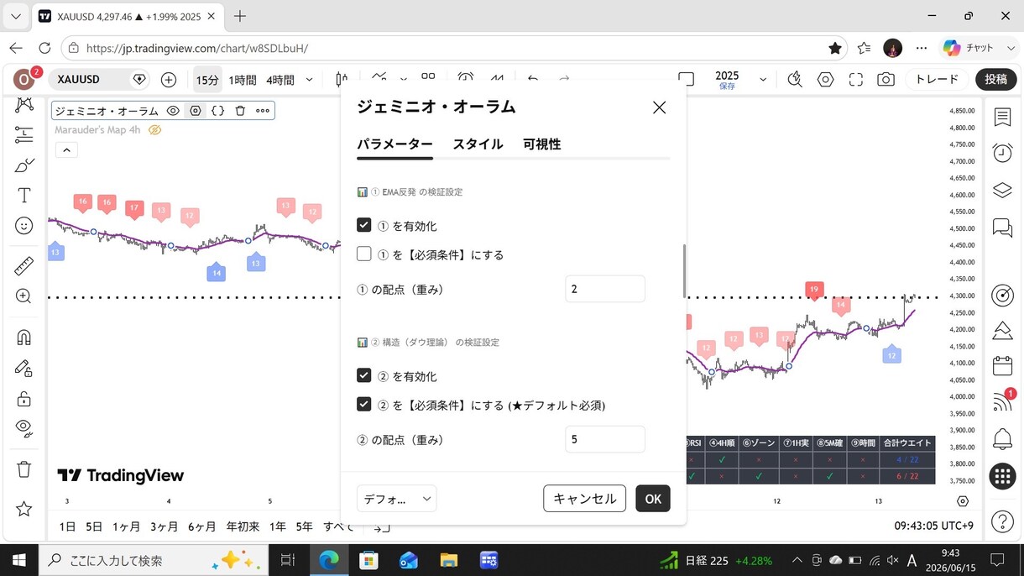Check ① を【必須条件】にする
This screenshot has width=1024, height=576.
(363, 254)
